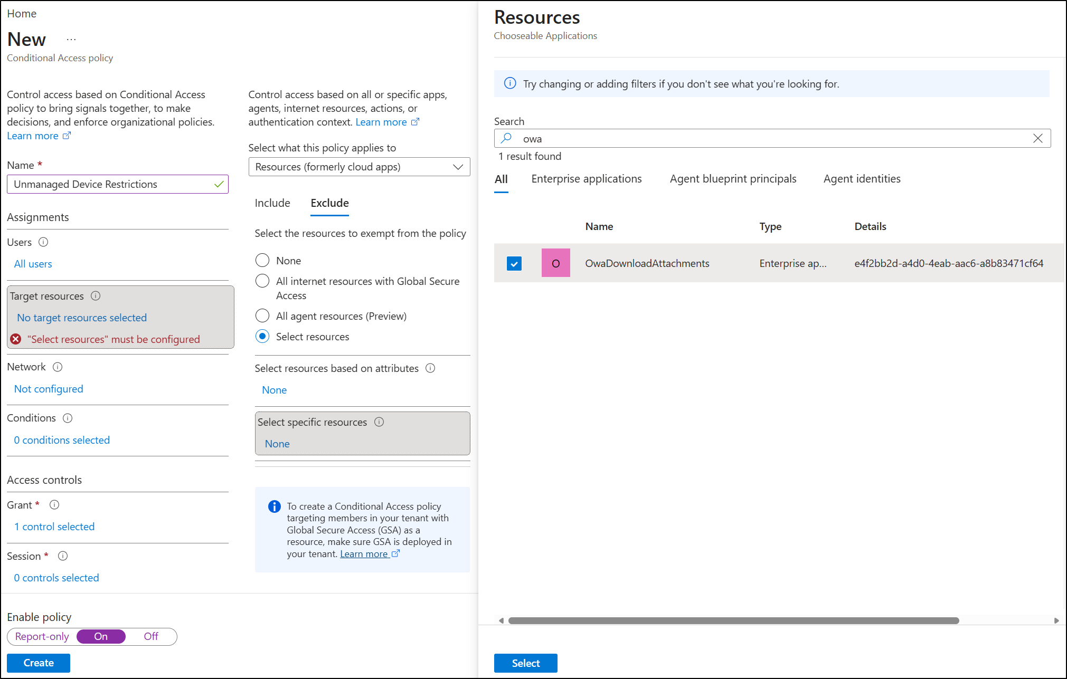The image size is (1067, 679).
Task: Click the Target resources info icon
Action: (96, 296)
